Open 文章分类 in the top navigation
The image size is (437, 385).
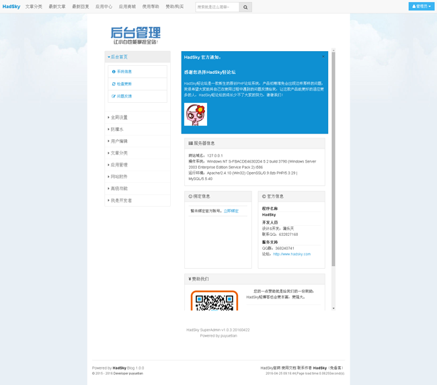[x=34, y=7]
